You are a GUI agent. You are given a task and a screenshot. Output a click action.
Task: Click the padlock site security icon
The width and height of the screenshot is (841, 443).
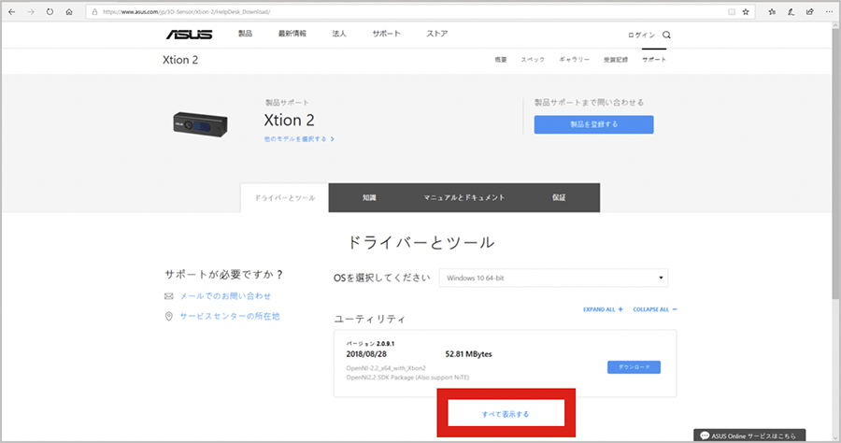95,12
